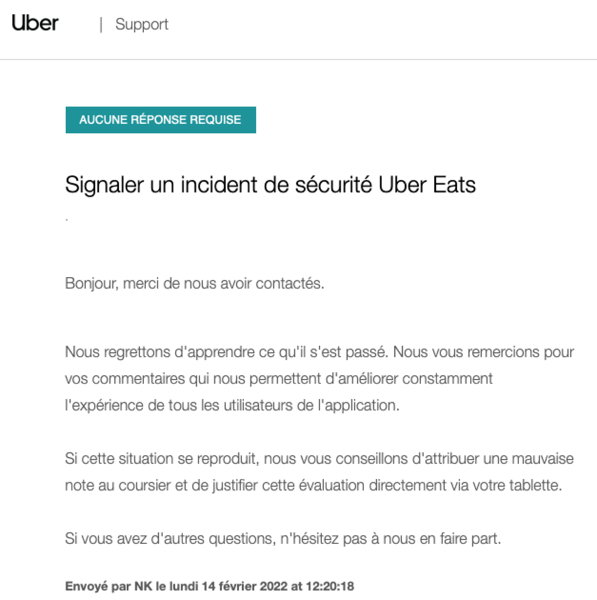597x600 pixels.
Task: Click the vertical separator before Support
Action: pyautogui.click(x=101, y=24)
